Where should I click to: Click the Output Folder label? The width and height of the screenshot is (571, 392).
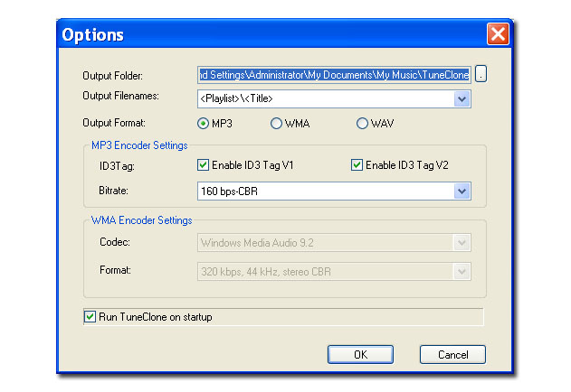(x=112, y=76)
